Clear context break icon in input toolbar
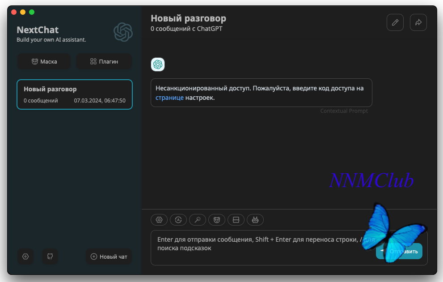 click(x=236, y=220)
